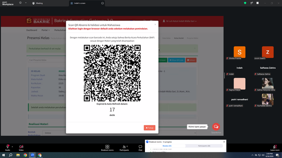The width and height of the screenshot is (282, 158).
Task: Open the Windows Start menu
Action: tap(4, 155)
